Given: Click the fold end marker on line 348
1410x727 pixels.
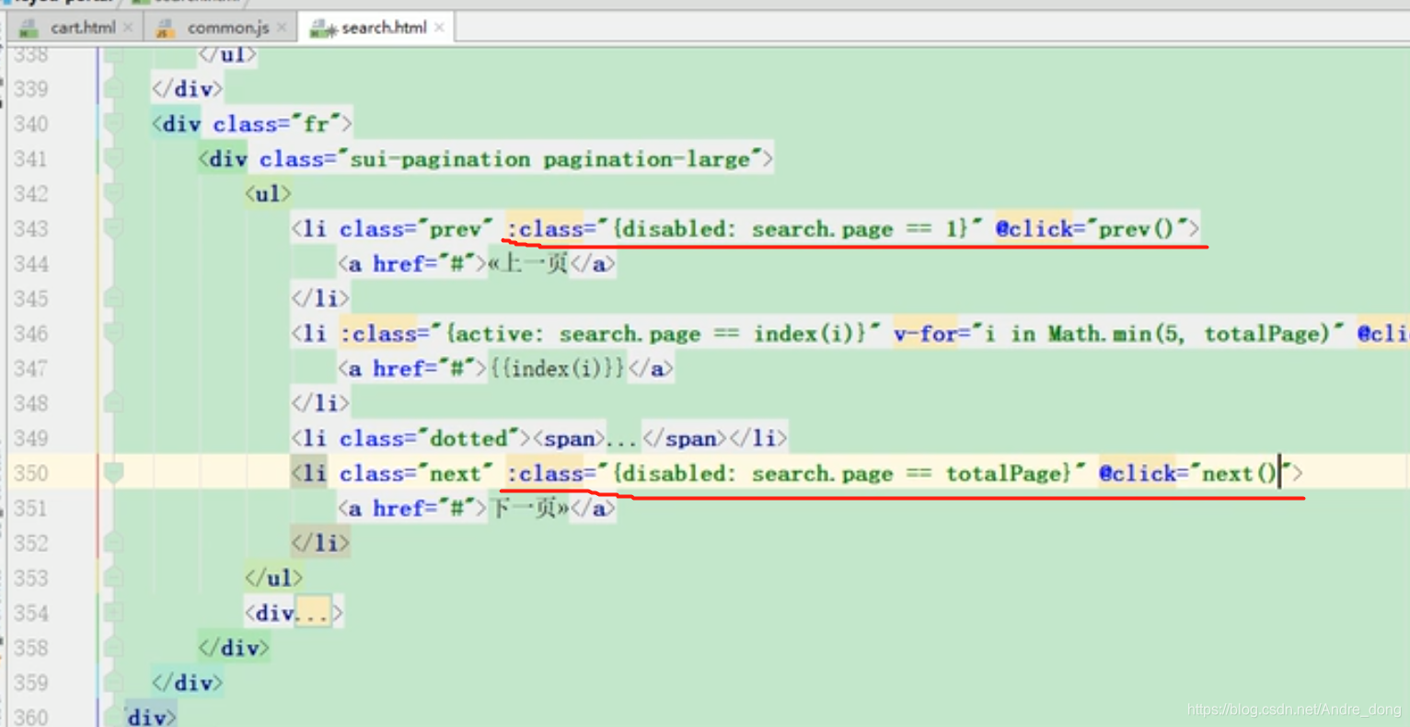Looking at the screenshot, I should 114,403.
